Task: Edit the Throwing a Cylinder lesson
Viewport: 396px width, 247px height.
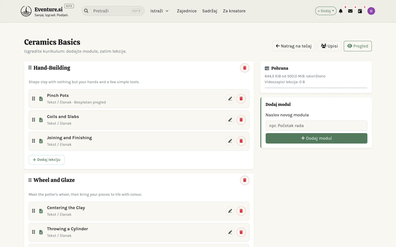Action: 230,232
